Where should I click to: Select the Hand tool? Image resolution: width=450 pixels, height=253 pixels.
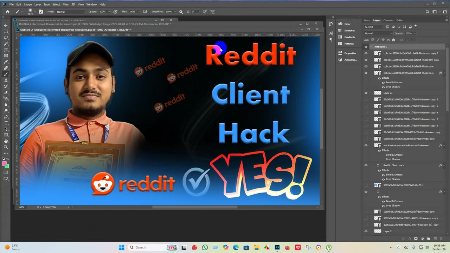[x=6, y=141]
